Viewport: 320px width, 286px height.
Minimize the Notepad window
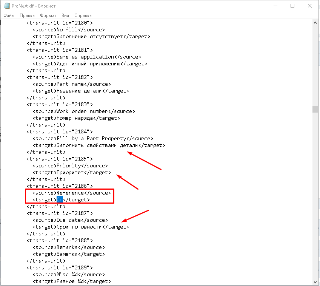click(x=275, y=6)
